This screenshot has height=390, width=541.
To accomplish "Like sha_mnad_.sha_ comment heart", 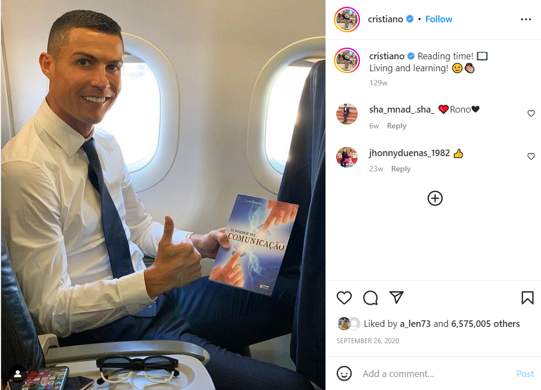I will click(x=531, y=114).
